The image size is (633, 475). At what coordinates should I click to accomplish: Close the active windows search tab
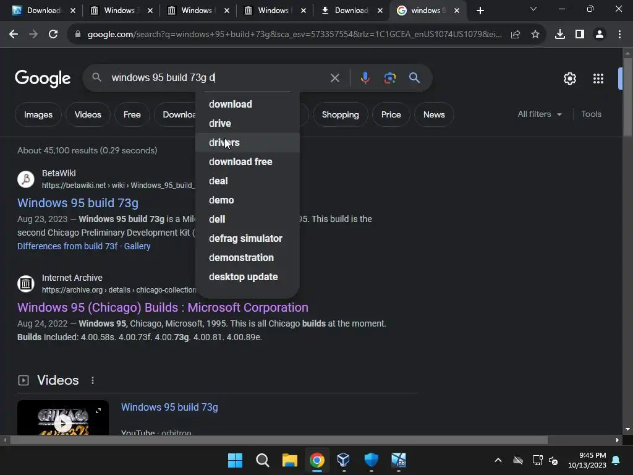[457, 11]
